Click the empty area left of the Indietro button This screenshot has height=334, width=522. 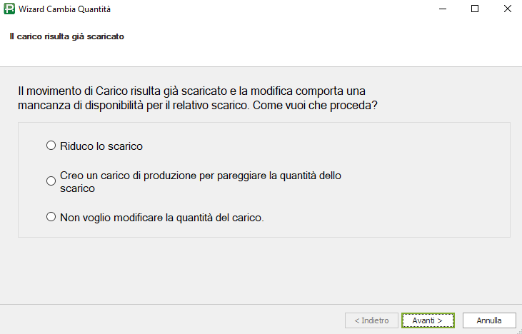179,320
